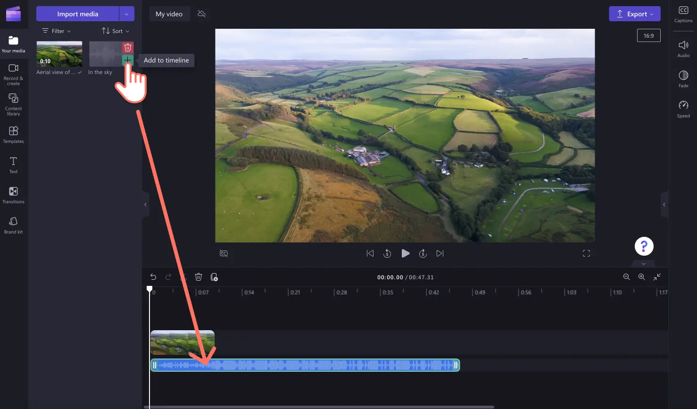Change the 16:9 aspect ratio
The width and height of the screenshot is (697, 409).
point(648,36)
